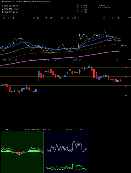Click the white DOW MT legend swatch
Viewport: 131px width, 173px height.
[3, 9]
